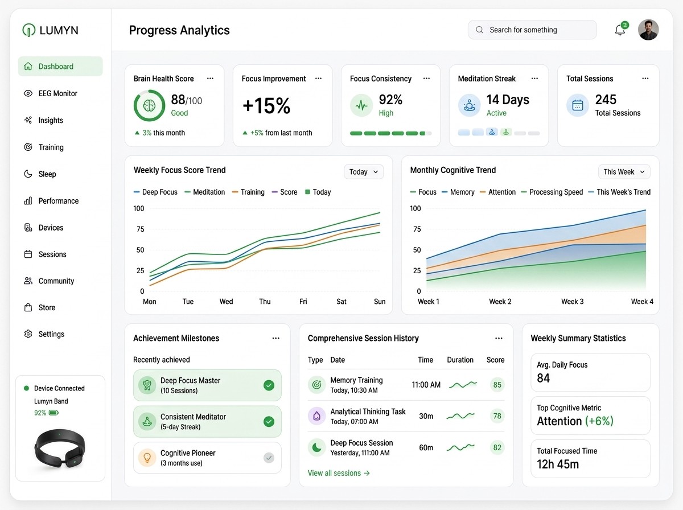683x510 pixels.
Task: Click the Settings gear icon
Action: [28, 334]
